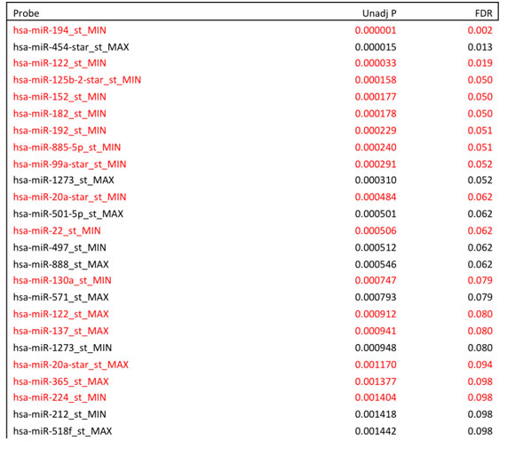
Task: Select the hsa-miR-518f_st_MAX entry
Action: tap(62, 431)
